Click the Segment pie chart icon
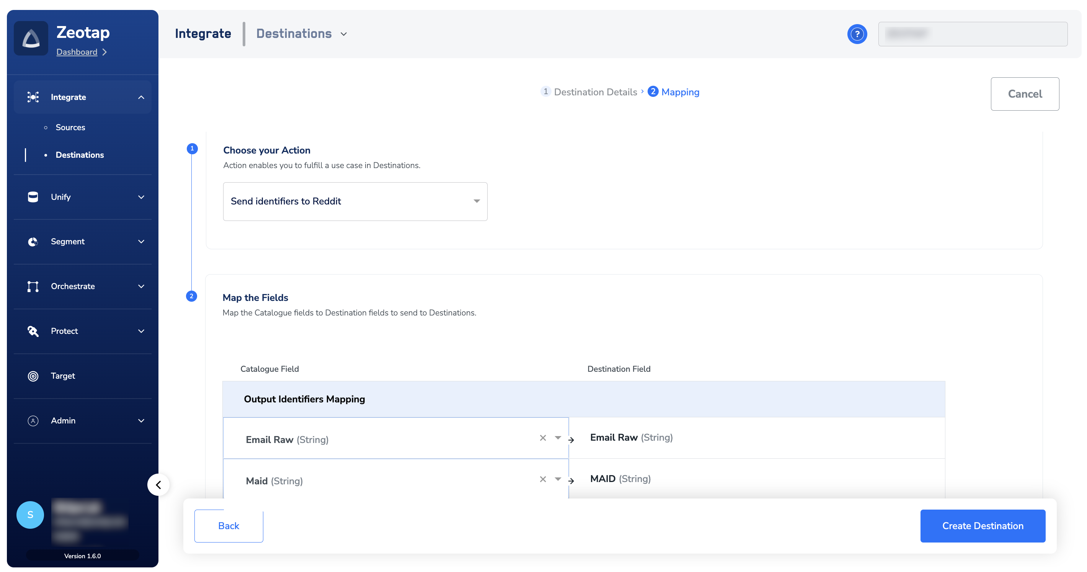 tap(33, 242)
